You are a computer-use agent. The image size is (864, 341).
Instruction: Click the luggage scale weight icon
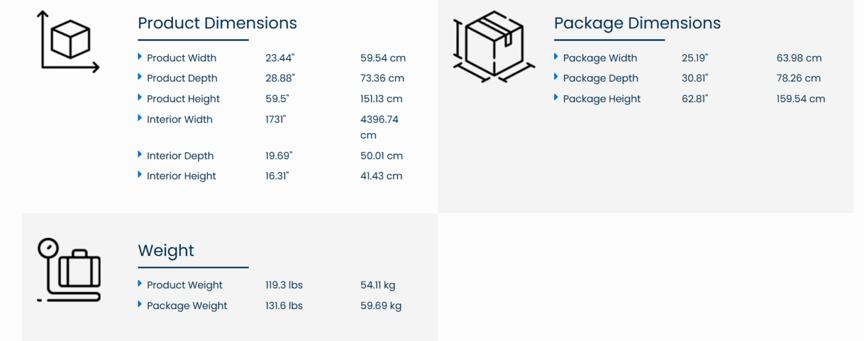[69, 270]
